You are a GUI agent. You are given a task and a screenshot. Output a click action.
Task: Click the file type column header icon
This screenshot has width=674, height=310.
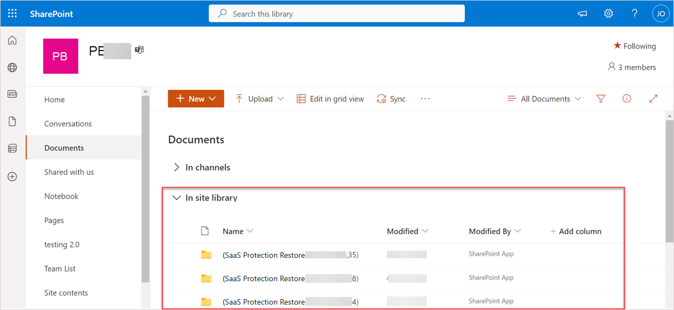[x=205, y=231]
